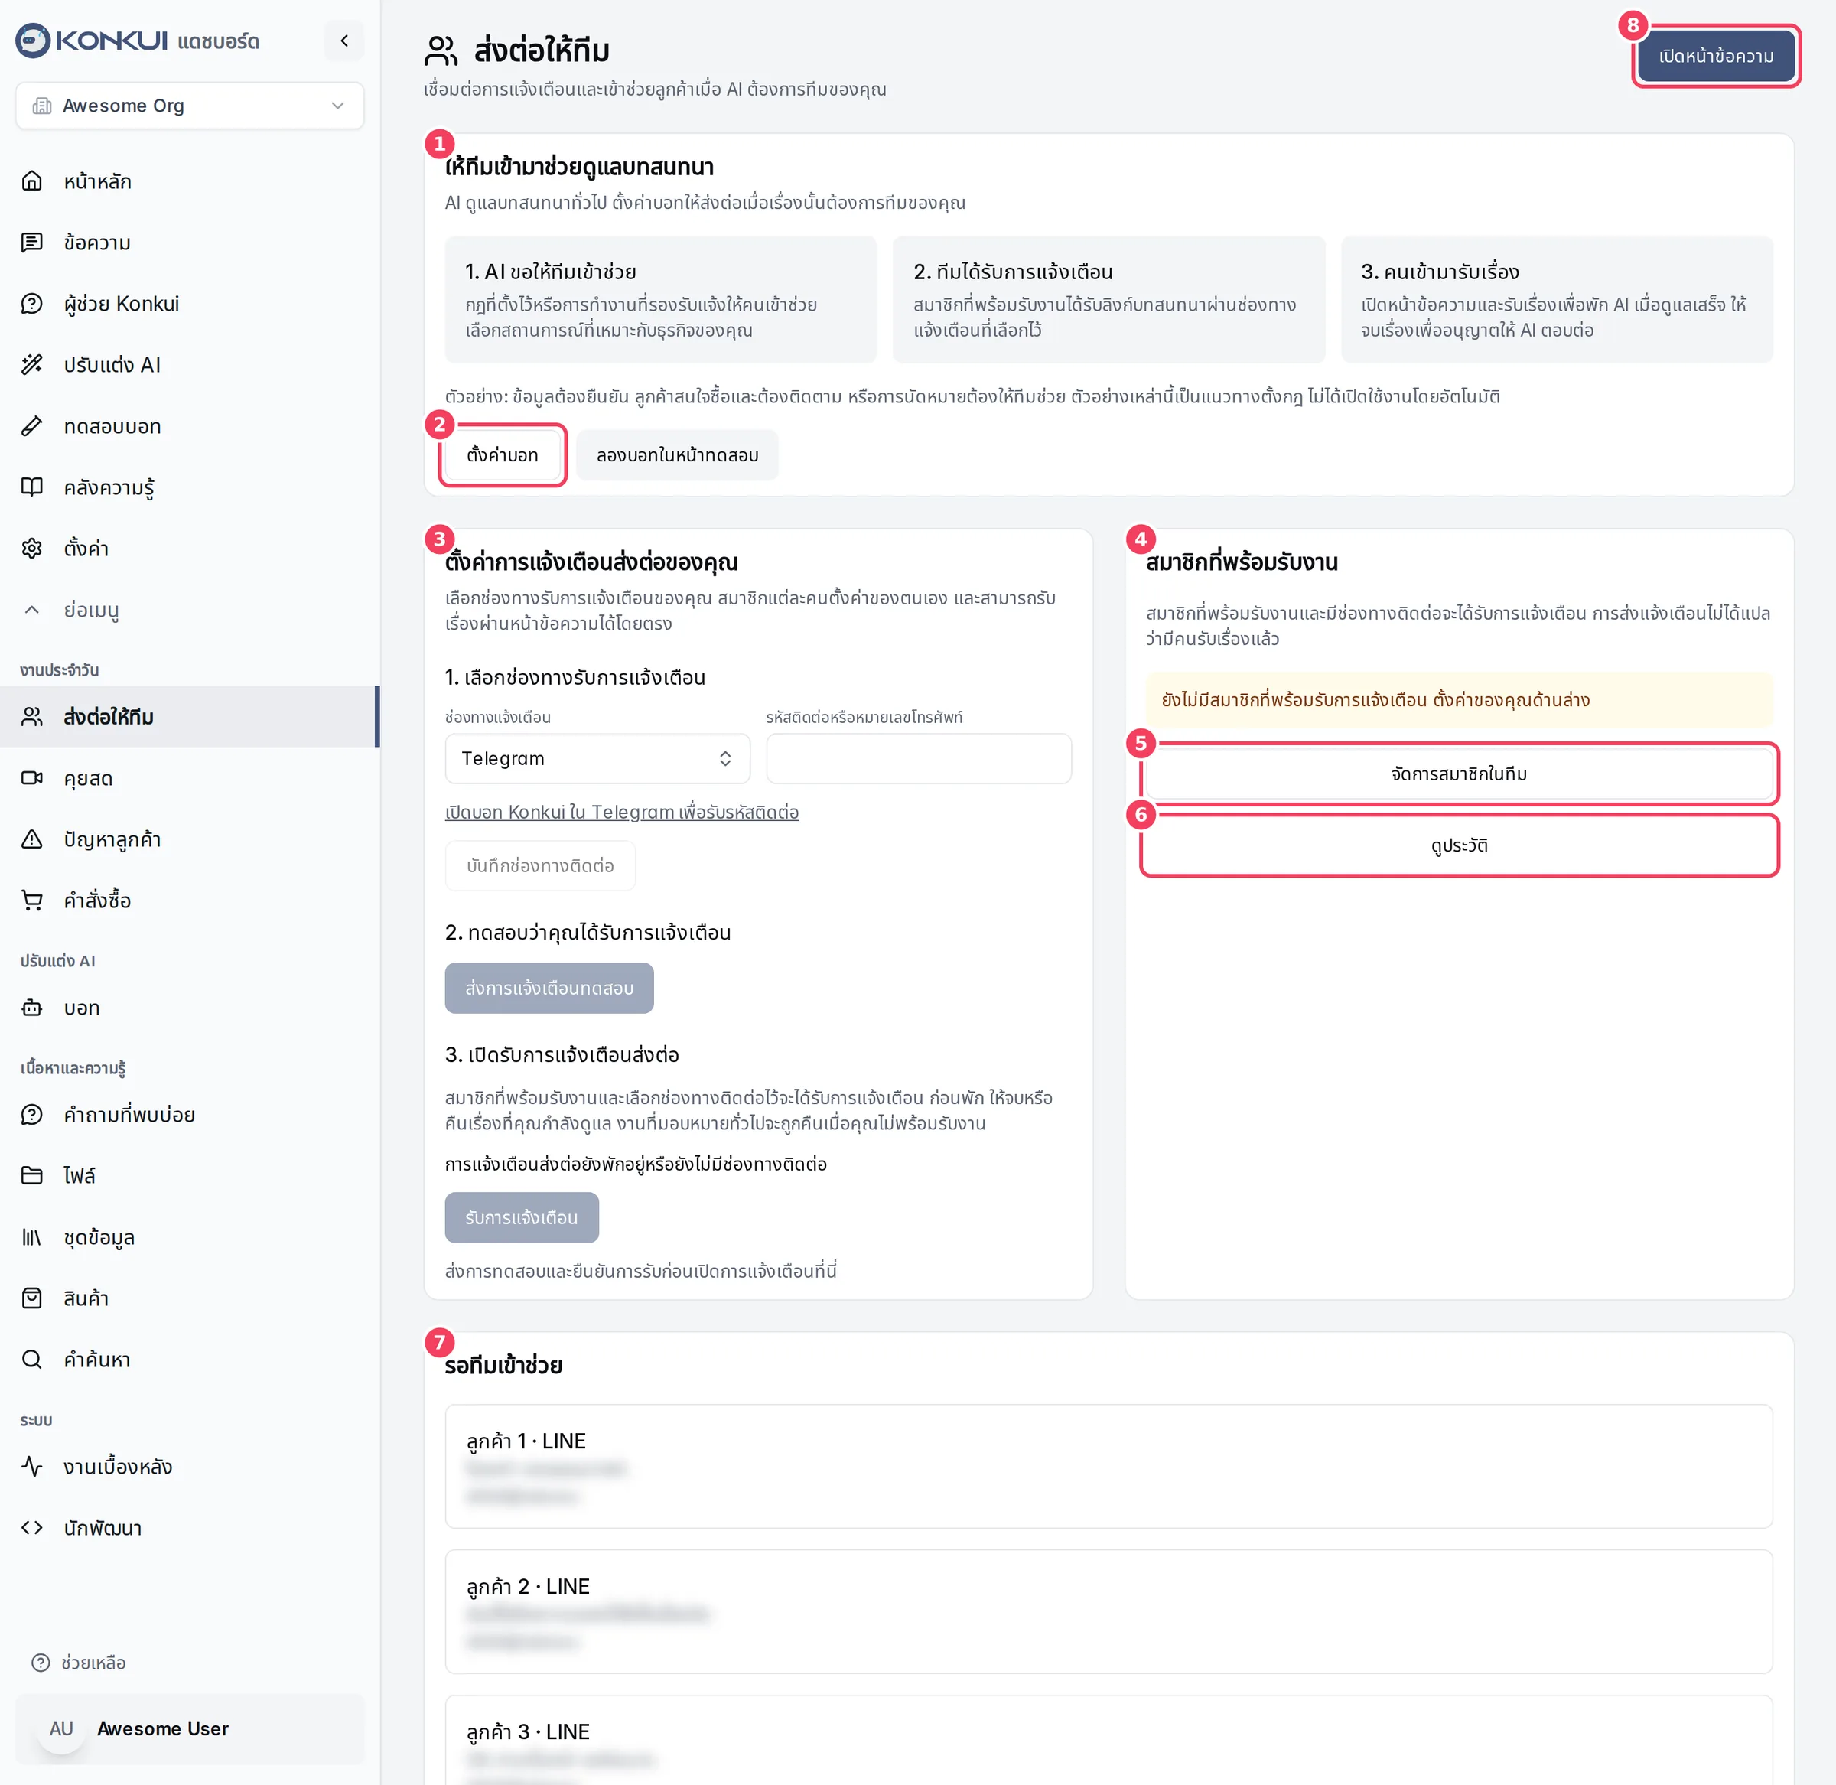Click บันทึกช่องทางติดต่อ button
Image resolution: width=1836 pixels, height=1785 pixels.
coord(540,865)
